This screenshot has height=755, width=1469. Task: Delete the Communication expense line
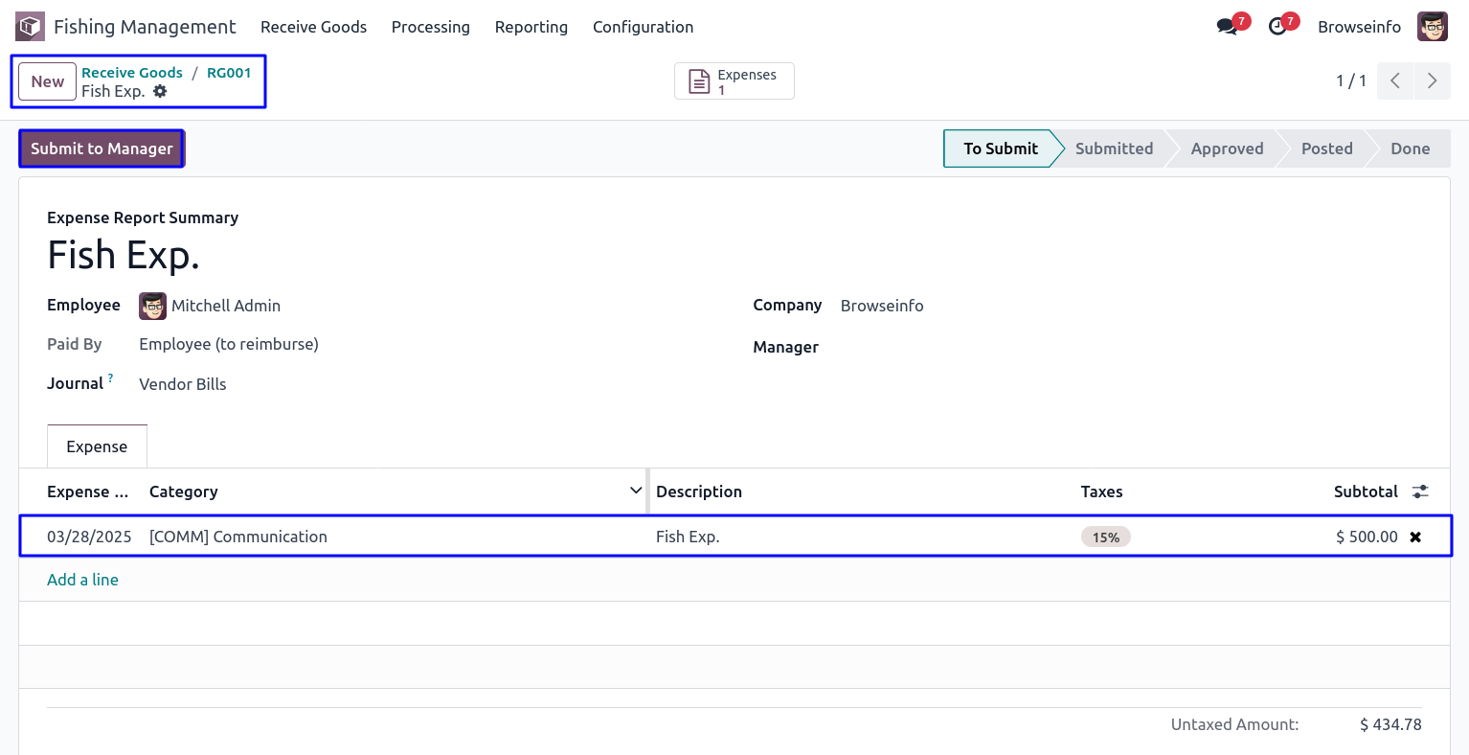coord(1415,538)
